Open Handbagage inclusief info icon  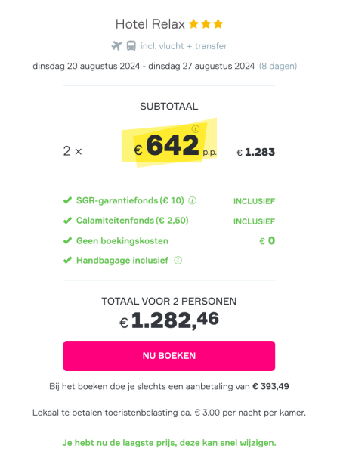(x=178, y=261)
